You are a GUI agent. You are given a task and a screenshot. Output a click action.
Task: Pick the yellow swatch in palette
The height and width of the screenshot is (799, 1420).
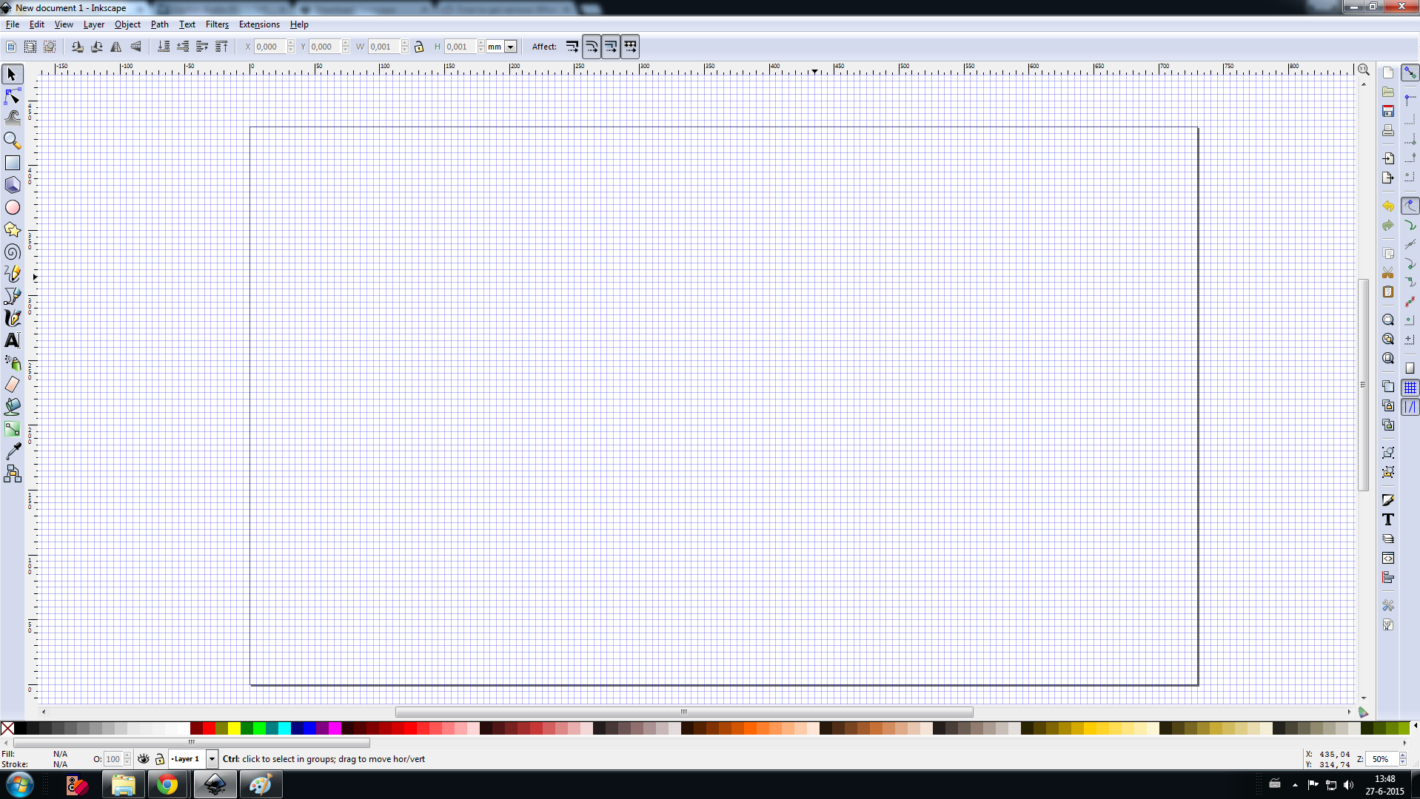[234, 729]
